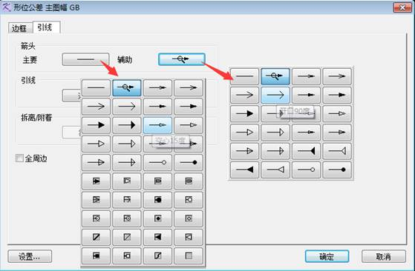Pick boxed hollow reversed triangle icon
Screen dimensions: 415x271
189,237
